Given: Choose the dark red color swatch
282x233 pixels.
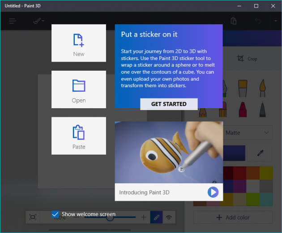Looking at the screenshot, I should (228, 173).
